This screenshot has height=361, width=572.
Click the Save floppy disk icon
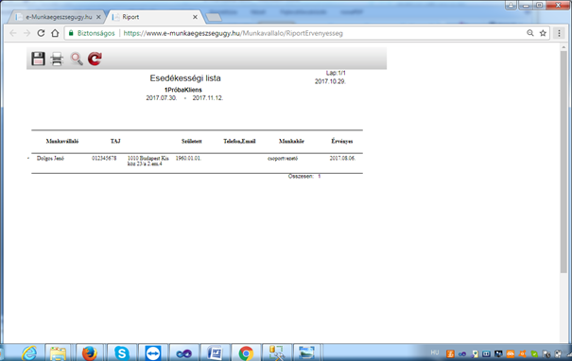click(38, 59)
